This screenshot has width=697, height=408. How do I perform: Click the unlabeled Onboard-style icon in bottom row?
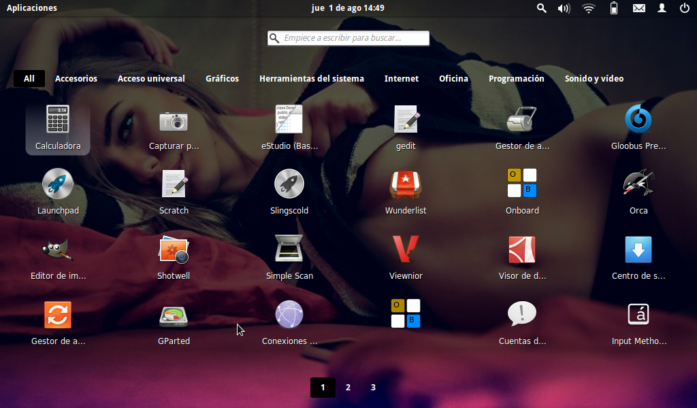tap(406, 313)
